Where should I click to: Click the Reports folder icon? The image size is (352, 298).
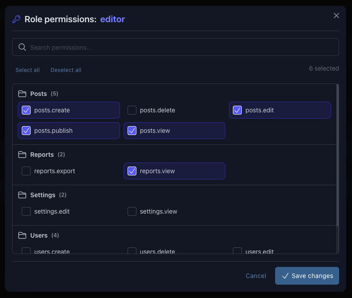point(22,155)
